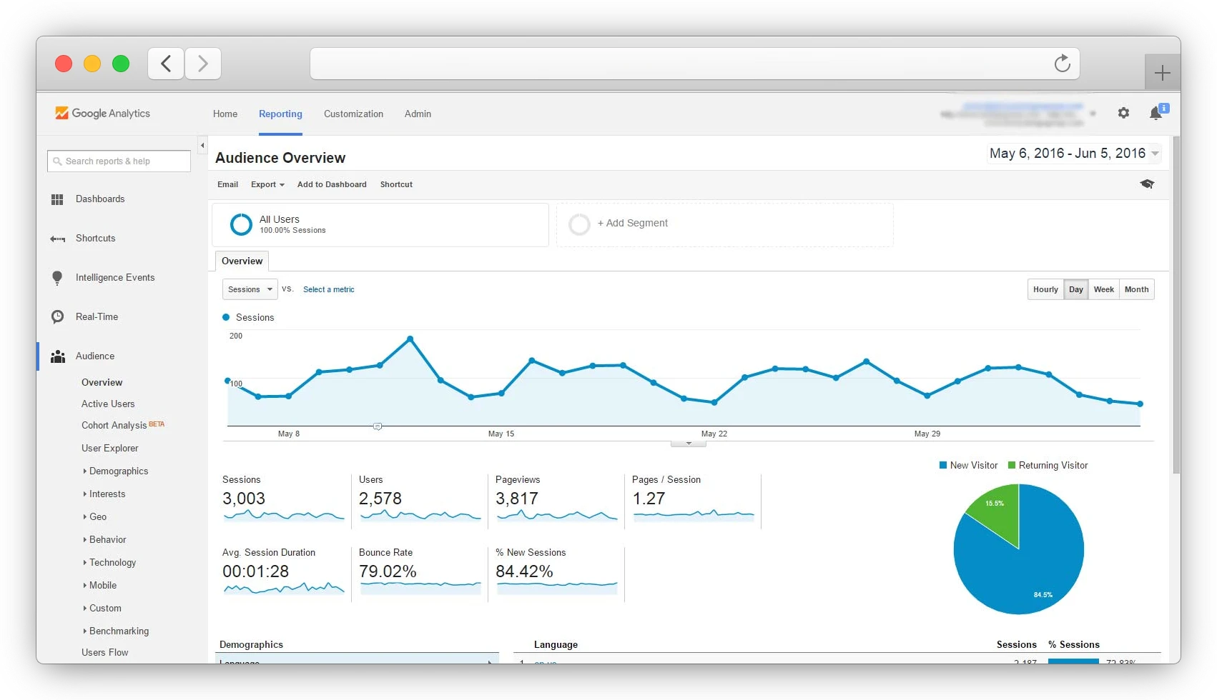Click the tutorial graduation cap icon
Screen dimensions: 1217x700
coord(1147,184)
